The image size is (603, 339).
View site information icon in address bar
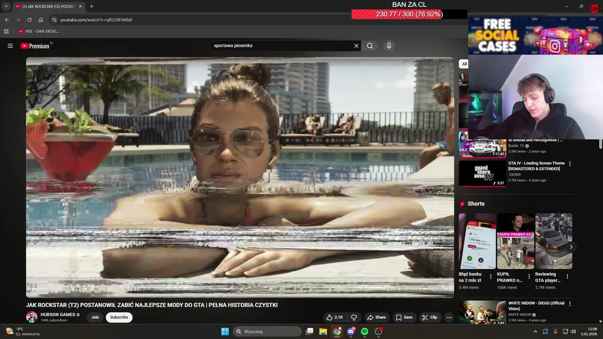(54, 20)
